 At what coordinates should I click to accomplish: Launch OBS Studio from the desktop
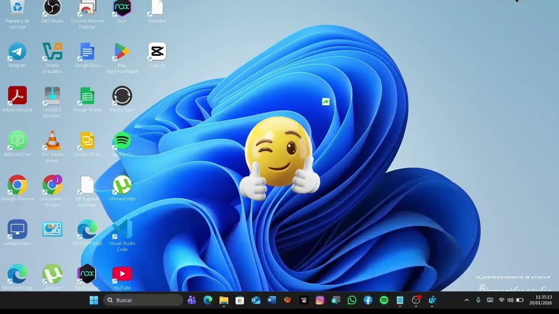click(x=52, y=8)
